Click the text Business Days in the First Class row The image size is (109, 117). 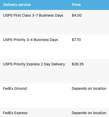click(51, 15)
